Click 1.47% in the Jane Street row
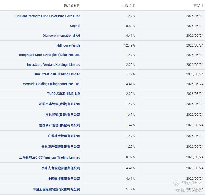 (x=131, y=74)
